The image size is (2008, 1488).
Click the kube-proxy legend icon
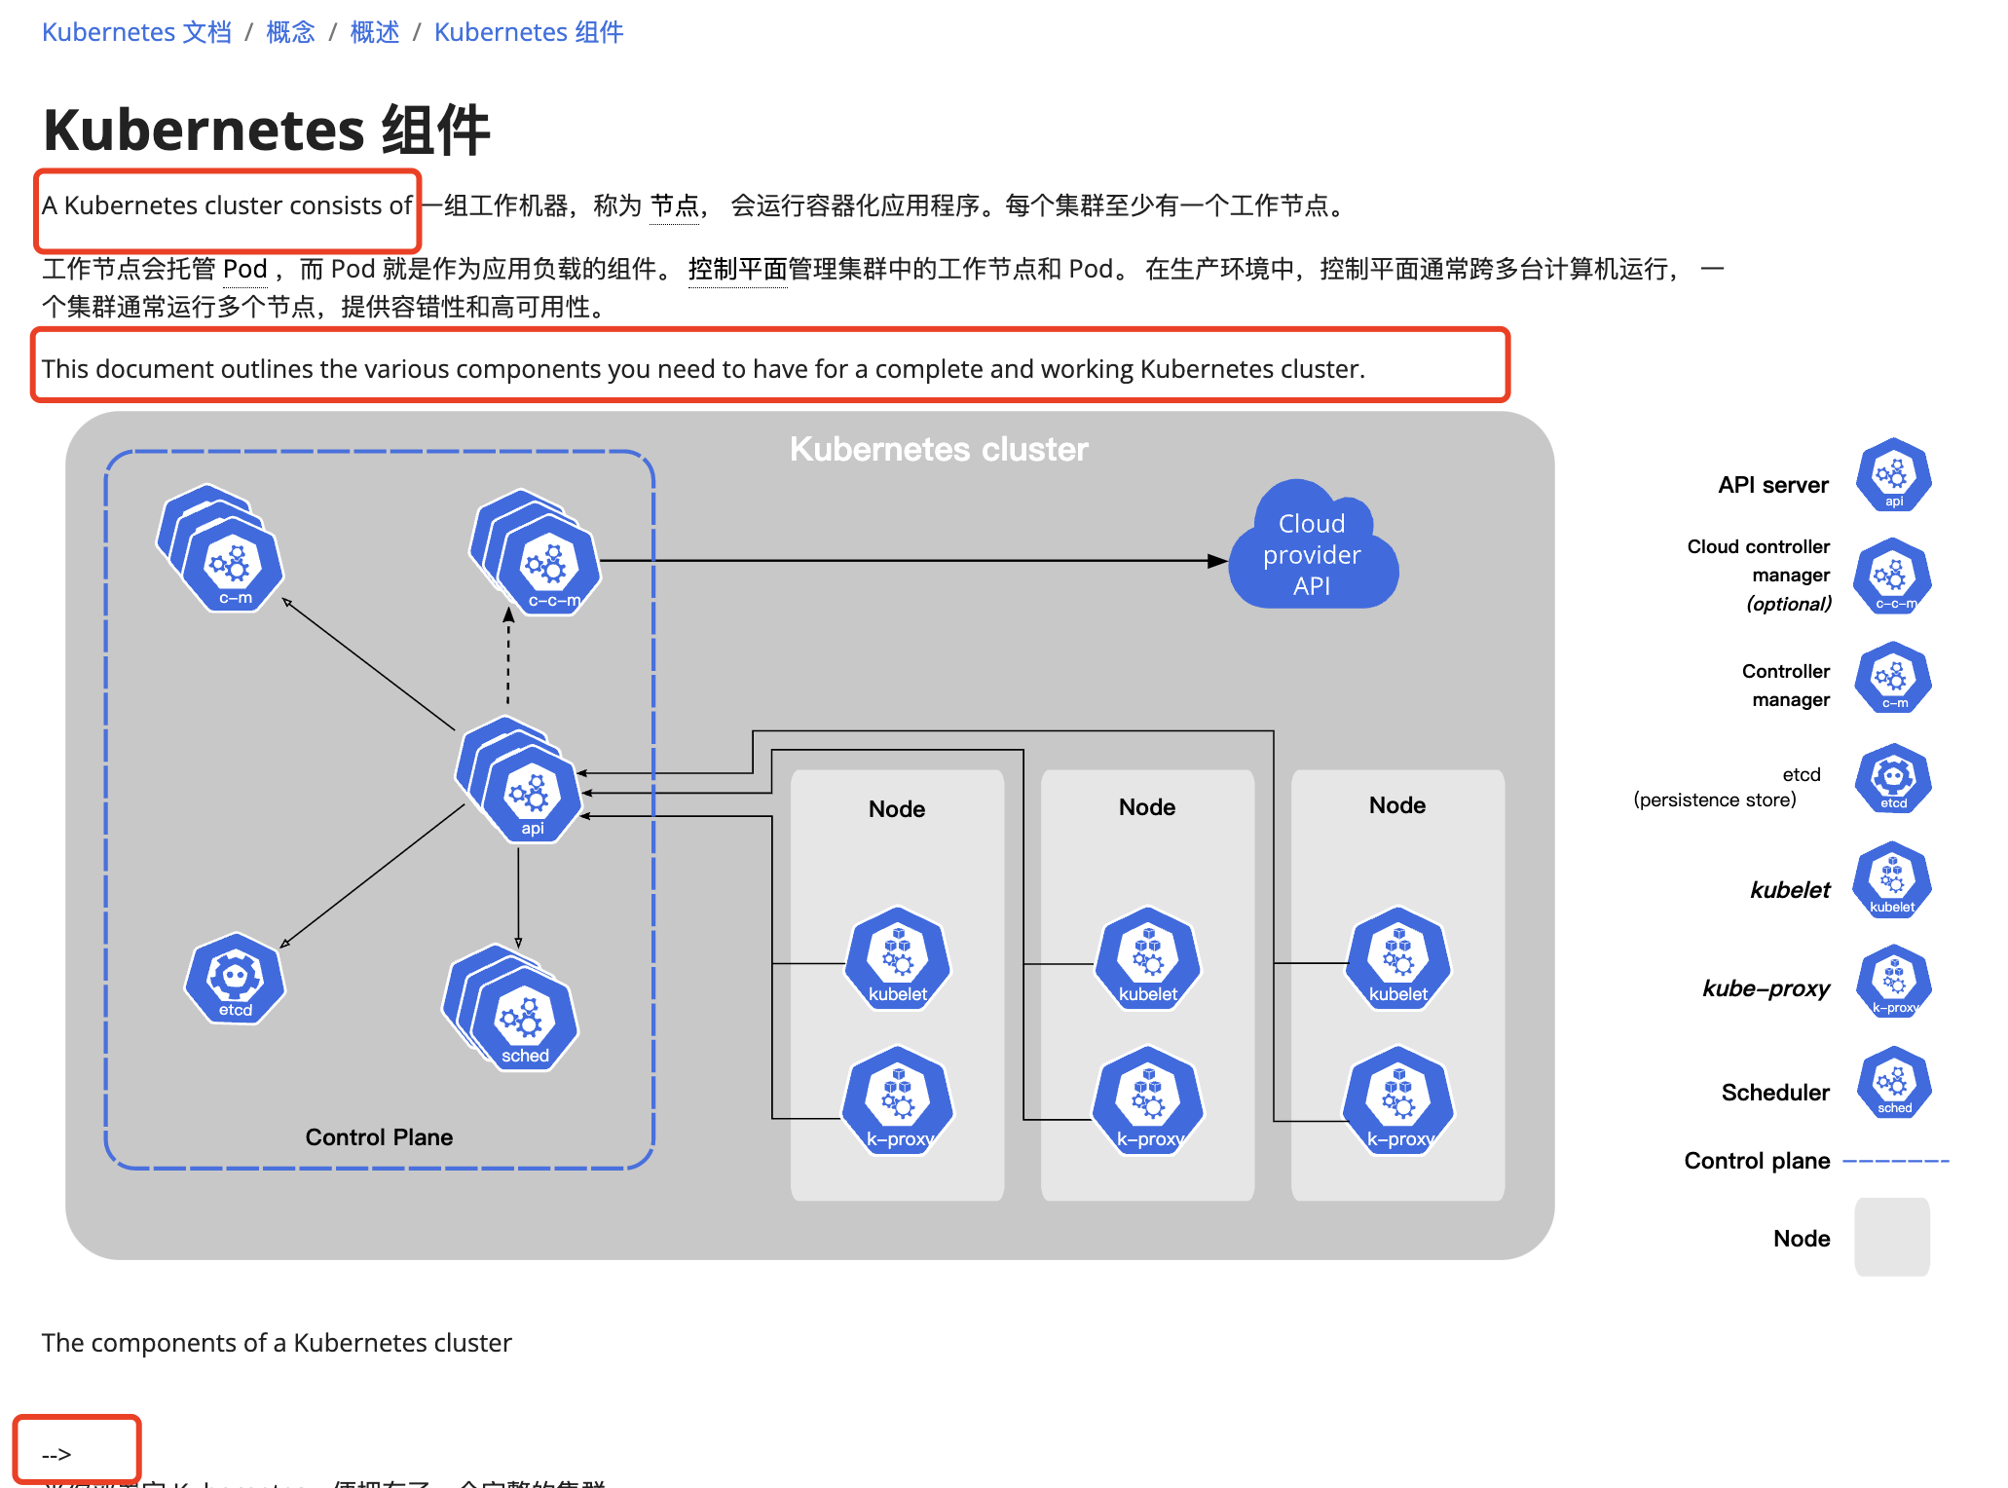[x=1893, y=981]
